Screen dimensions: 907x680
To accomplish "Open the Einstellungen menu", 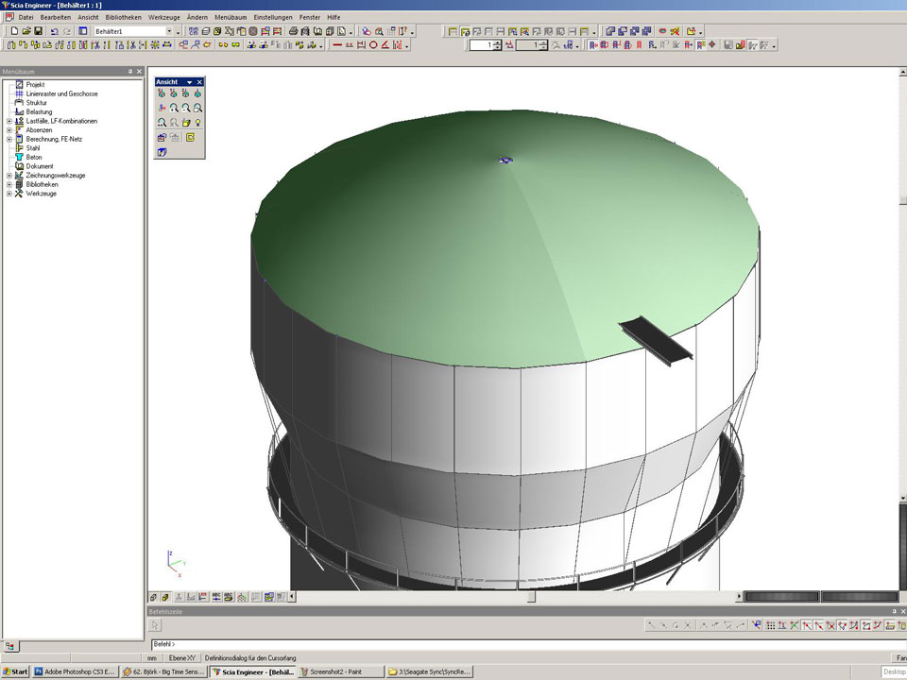I will click(x=272, y=17).
